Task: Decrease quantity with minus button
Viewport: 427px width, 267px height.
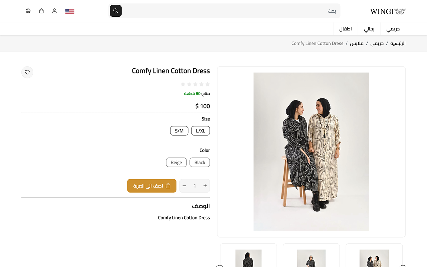Action: (x=184, y=186)
